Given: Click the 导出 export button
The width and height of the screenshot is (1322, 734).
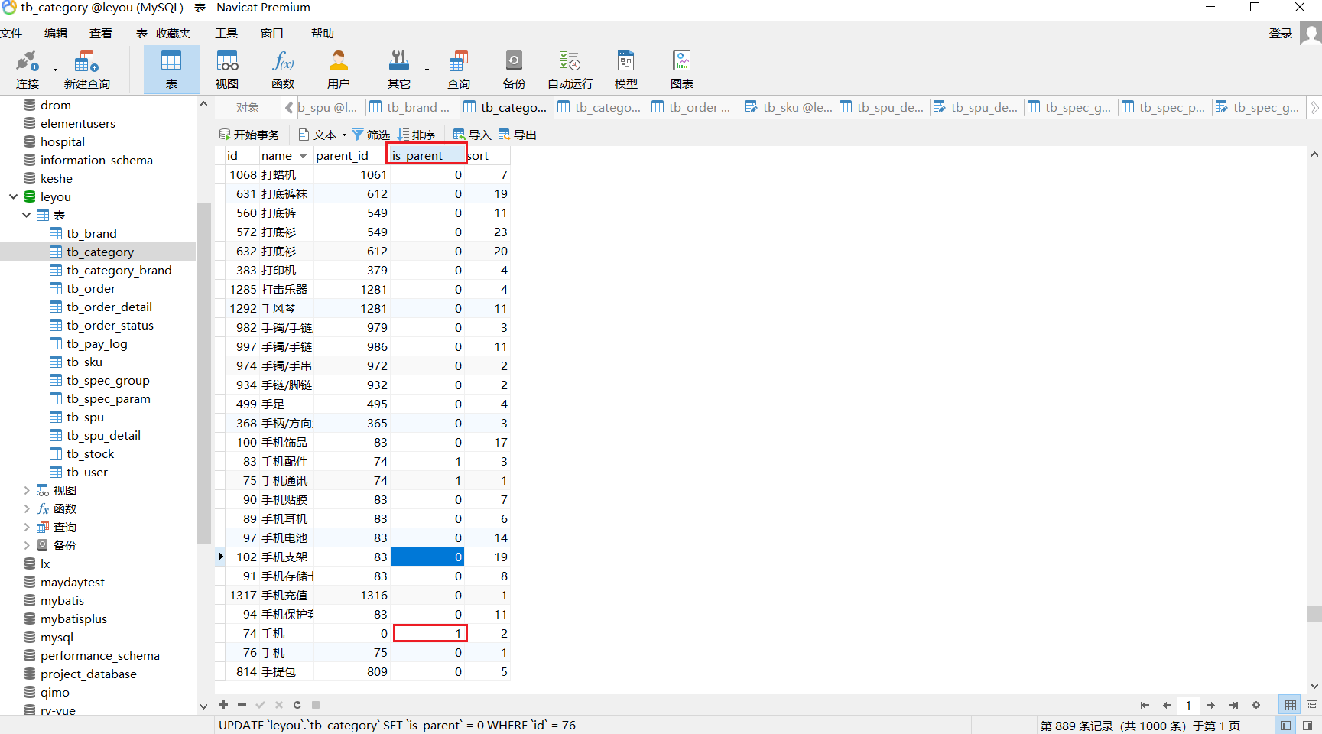Looking at the screenshot, I should [518, 135].
